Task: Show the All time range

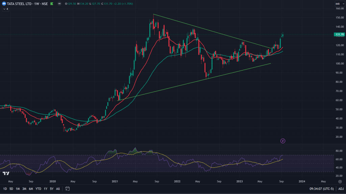Action: point(58,189)
